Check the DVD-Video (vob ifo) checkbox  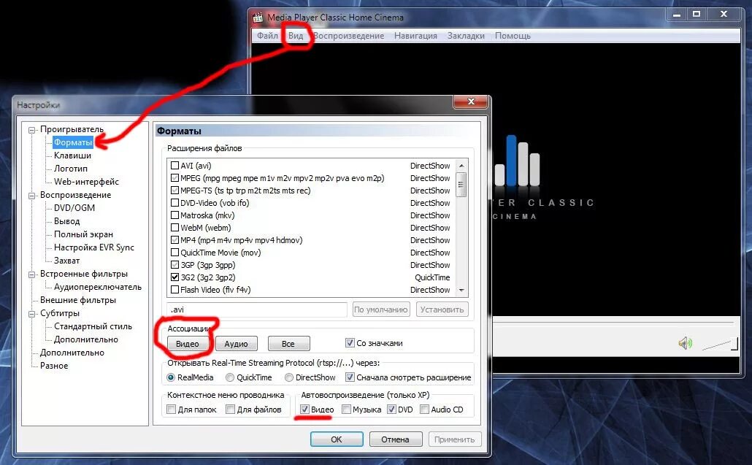174,203
